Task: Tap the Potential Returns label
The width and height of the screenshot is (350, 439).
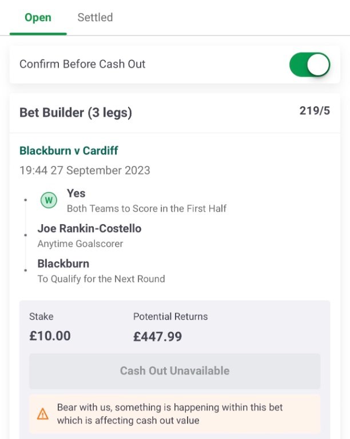Action: coord(170,316)
